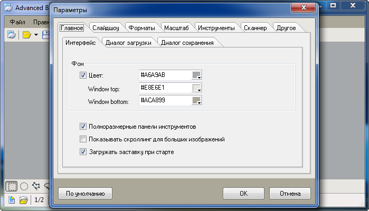
Task: Click the yellow open folder toolbar icon
Action: click(26, 35)
